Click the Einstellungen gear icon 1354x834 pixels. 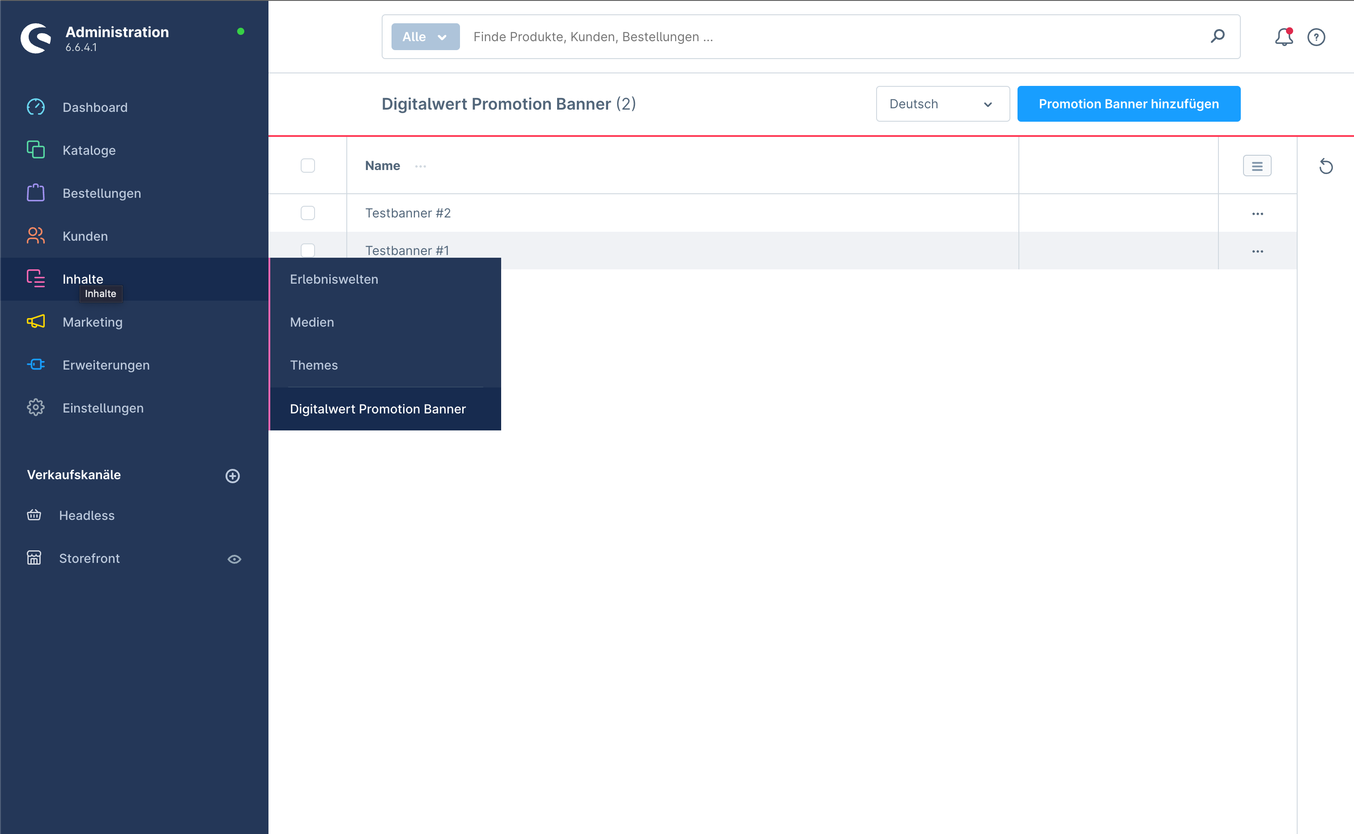(36, 408)
